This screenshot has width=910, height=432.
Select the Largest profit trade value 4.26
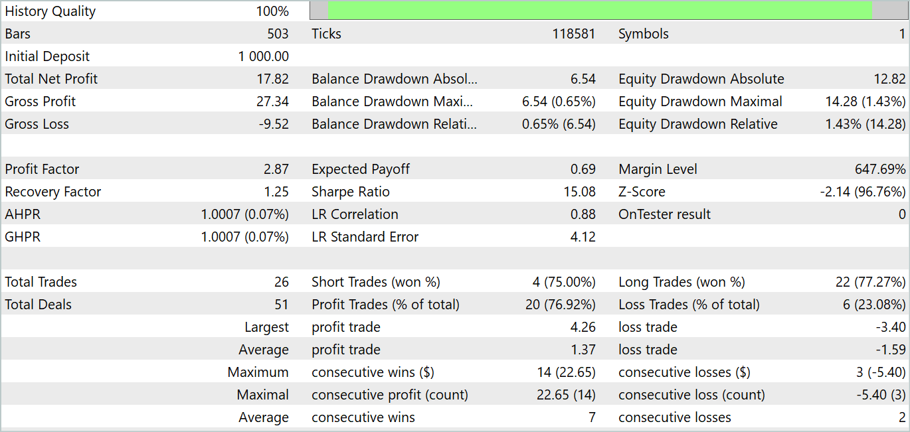[x=583, y=327]
